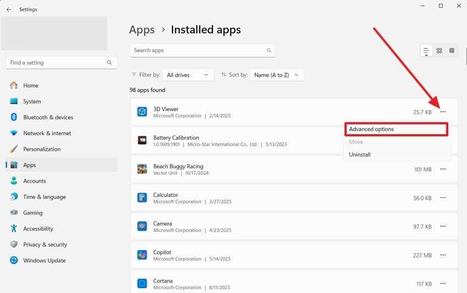Viewport: 467px width, 293px height.
Task: Click the Copilot app icon
Action: (142, 255)
